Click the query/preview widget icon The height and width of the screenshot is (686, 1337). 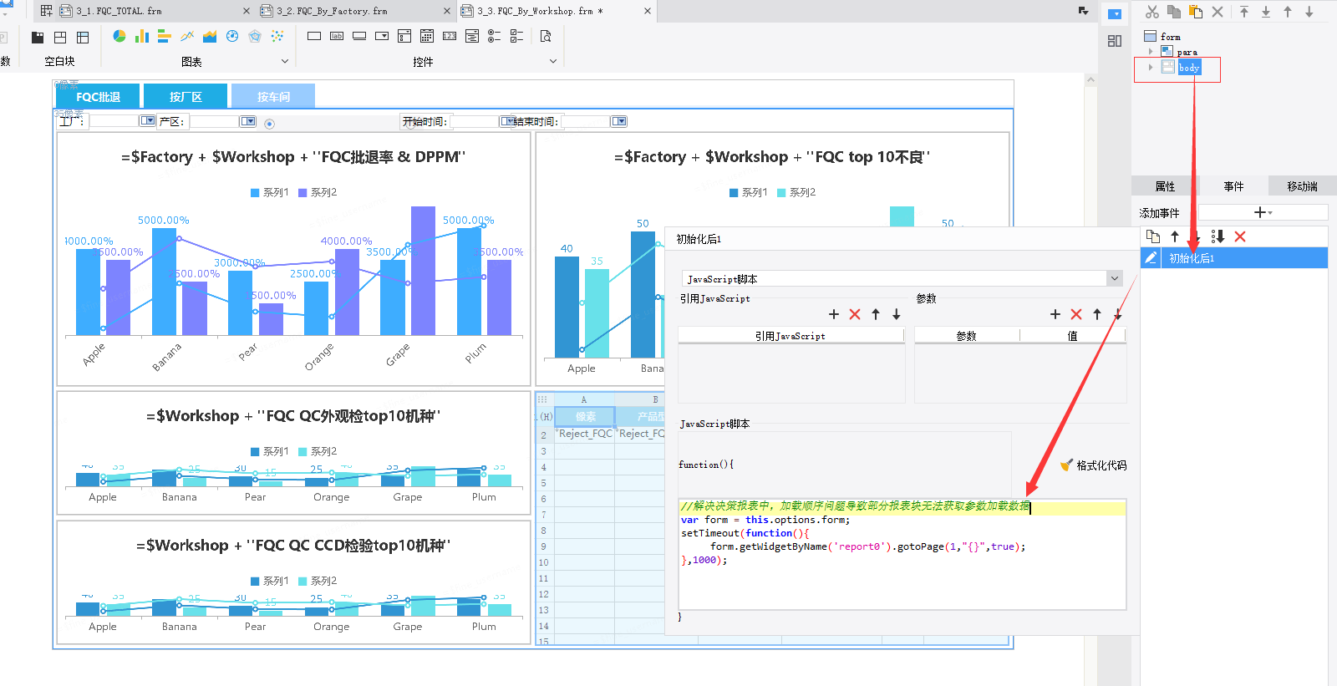546,36
